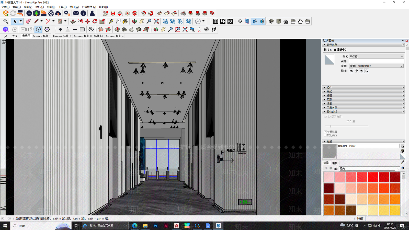The width and height of the screenshot is (409, 230).
Task: Pick the Tape Measure tool
Action: point(111,21)
